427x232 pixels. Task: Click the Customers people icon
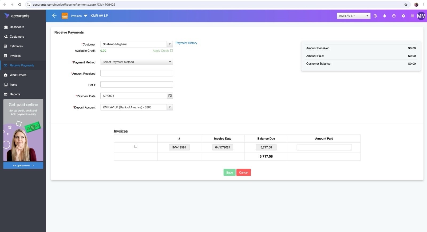(6, 37)
